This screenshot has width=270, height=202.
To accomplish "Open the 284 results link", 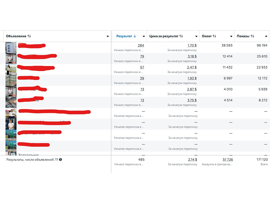I will click(x=141, y=45).
